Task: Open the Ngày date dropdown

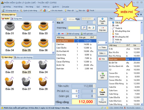Action: [x=94, y=19]
